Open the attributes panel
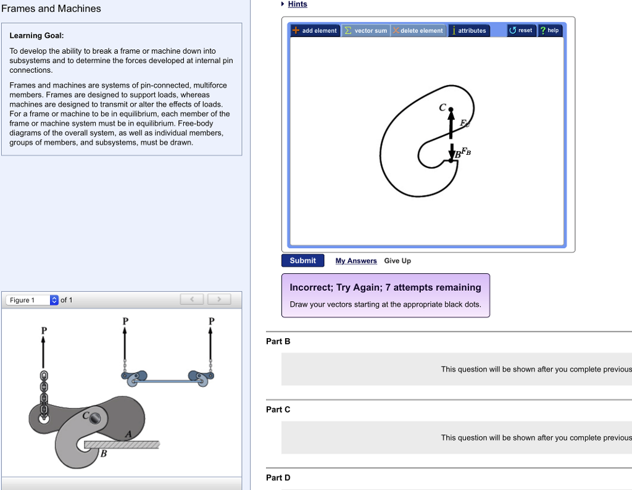632x490 pixels. tap(469, 30)
